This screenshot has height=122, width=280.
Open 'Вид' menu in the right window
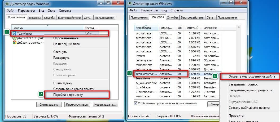pos(164,11)
